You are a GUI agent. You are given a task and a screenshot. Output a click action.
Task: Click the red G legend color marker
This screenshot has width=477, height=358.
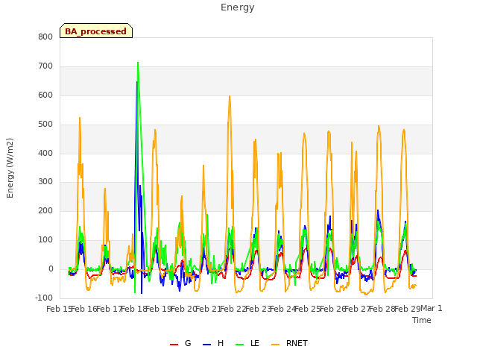click(x=174, y=345)
